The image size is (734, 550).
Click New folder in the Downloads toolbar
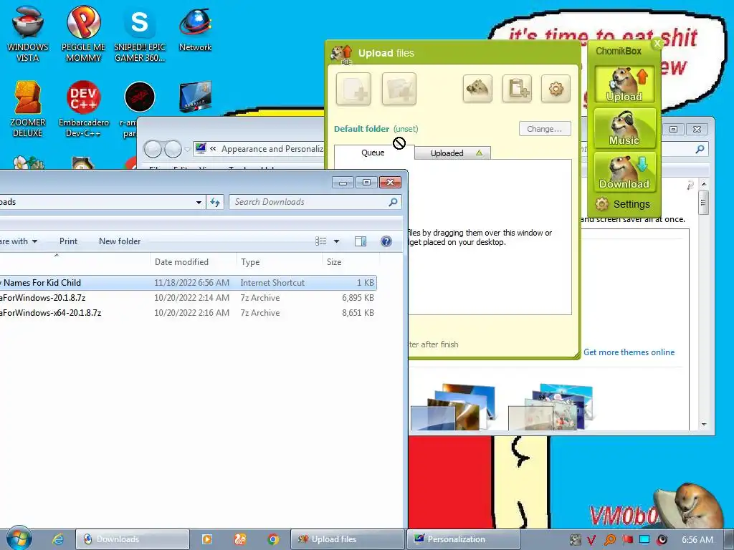[x=120, y=241]
